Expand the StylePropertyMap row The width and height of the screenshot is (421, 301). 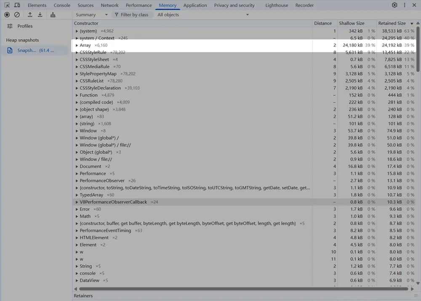[77, 74]
